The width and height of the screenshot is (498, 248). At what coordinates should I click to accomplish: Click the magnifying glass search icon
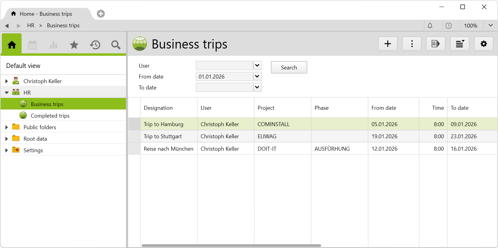click(x=116, y=45)
